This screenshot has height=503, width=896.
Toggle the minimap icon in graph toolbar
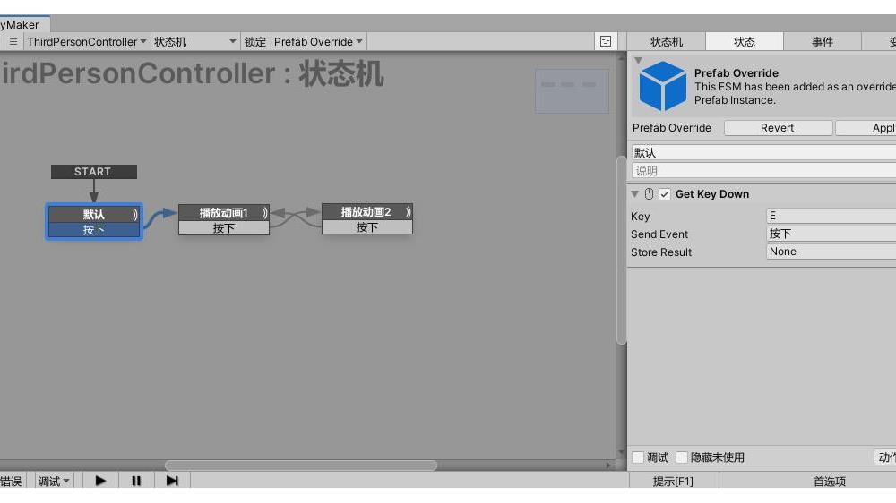point(606,42)
